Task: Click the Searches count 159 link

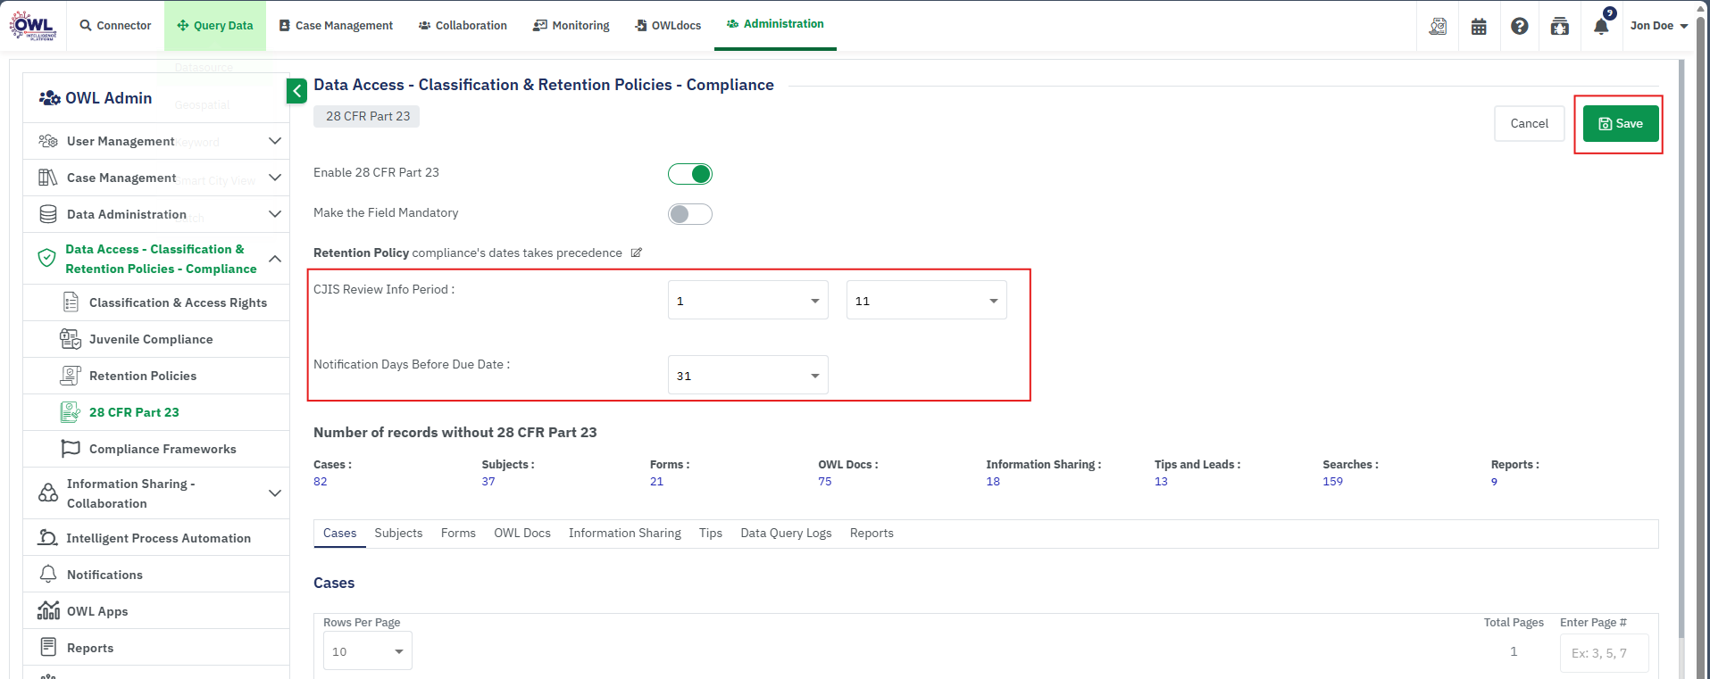Action: [1332, 482]
